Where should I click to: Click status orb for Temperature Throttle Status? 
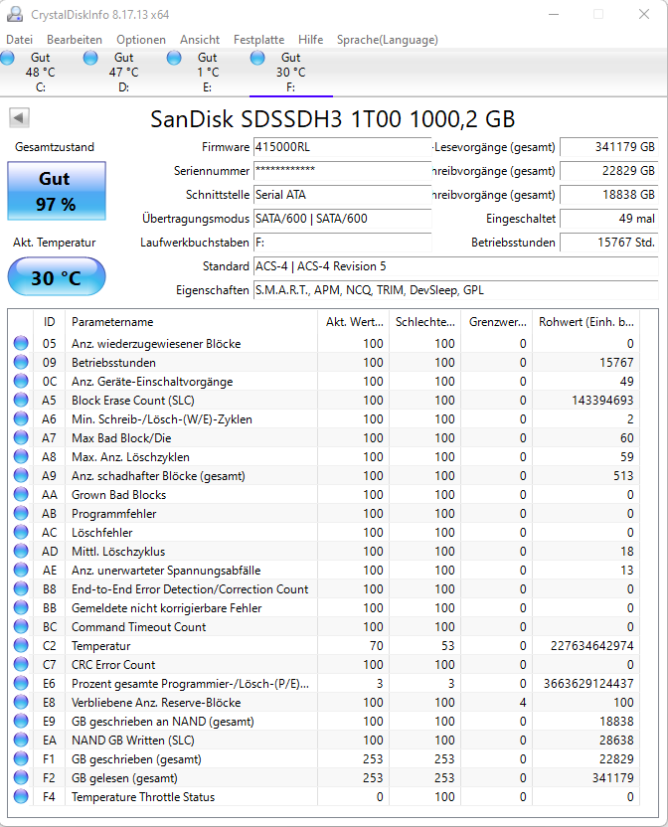21,797
